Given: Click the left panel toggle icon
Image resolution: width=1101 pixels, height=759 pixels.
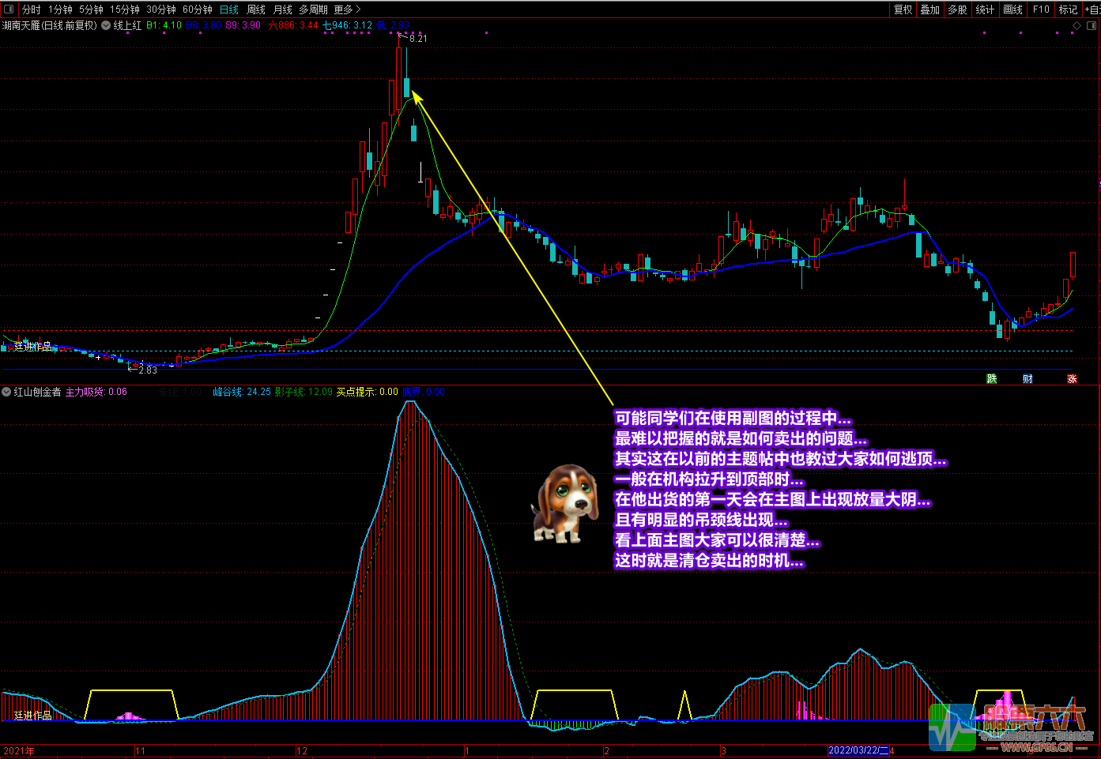Looking at the screenshot, I should coord(9,9).
